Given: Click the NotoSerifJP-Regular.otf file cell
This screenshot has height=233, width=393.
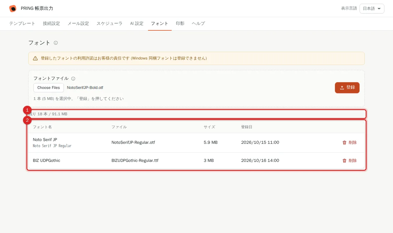Looking at the screenshot, I should [x=133, y=143].
